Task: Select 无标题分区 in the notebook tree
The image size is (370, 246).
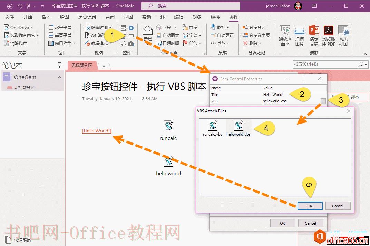Action: click(24, 88)
